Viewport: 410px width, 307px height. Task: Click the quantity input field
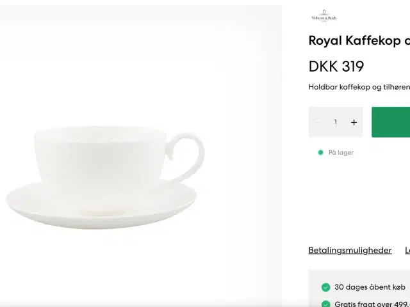click(335, 122)
